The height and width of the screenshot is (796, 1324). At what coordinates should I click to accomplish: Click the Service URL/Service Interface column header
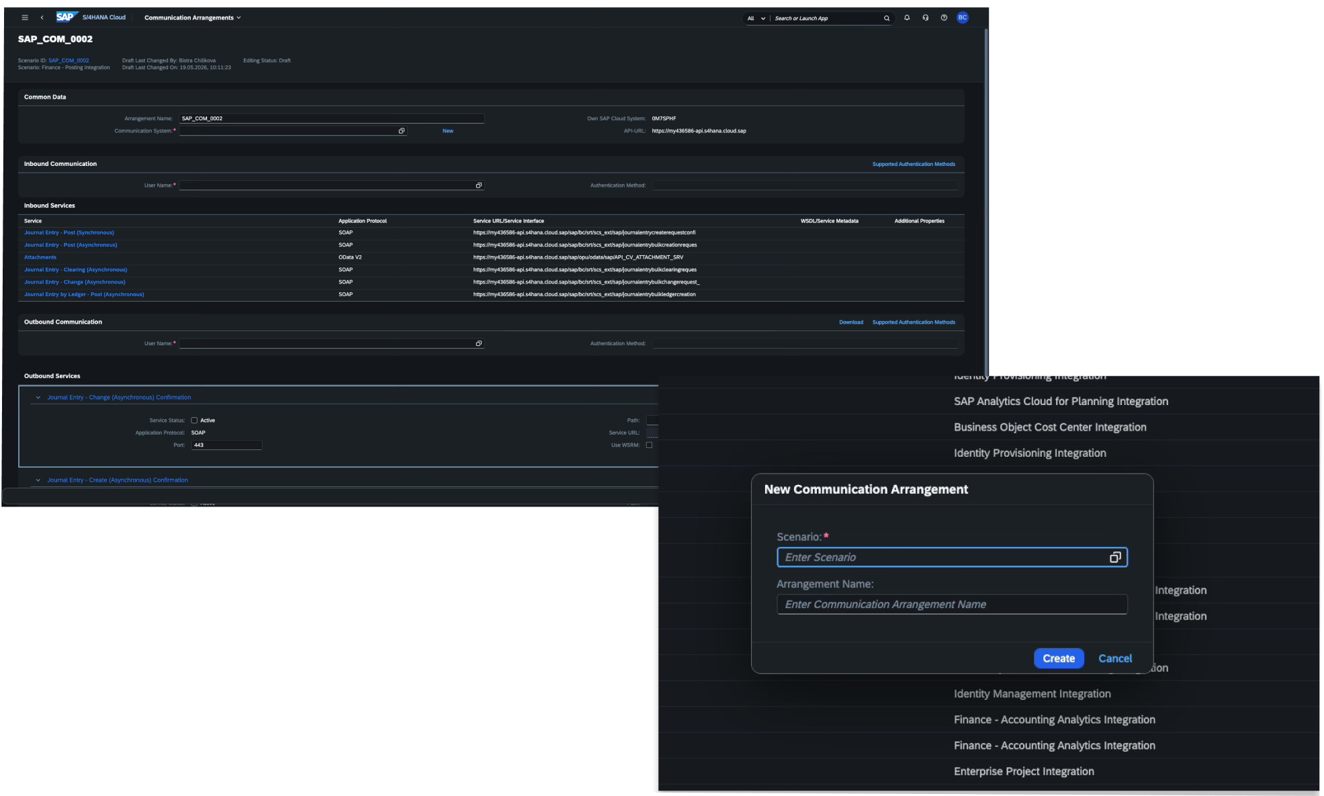(x=509, y=221)
